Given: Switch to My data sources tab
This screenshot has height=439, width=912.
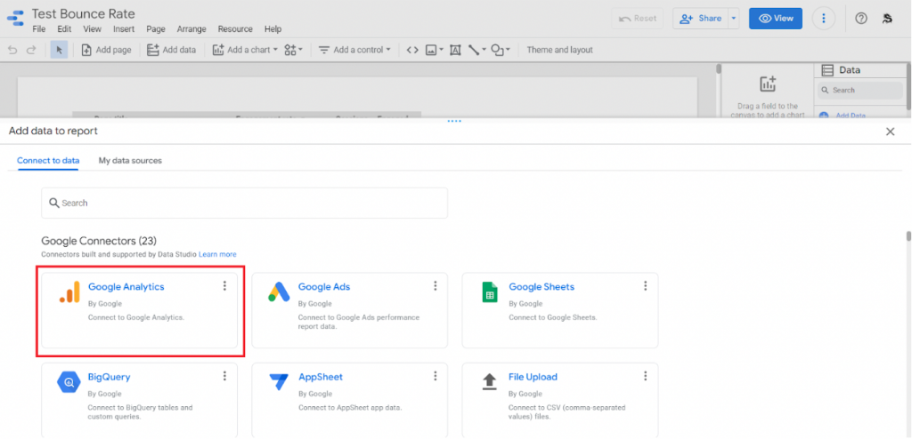Looking at the screenshot, I should [x=130, y=160].
